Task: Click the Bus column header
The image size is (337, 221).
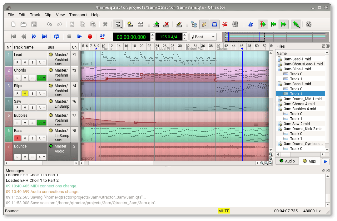Action: [59, 47]
